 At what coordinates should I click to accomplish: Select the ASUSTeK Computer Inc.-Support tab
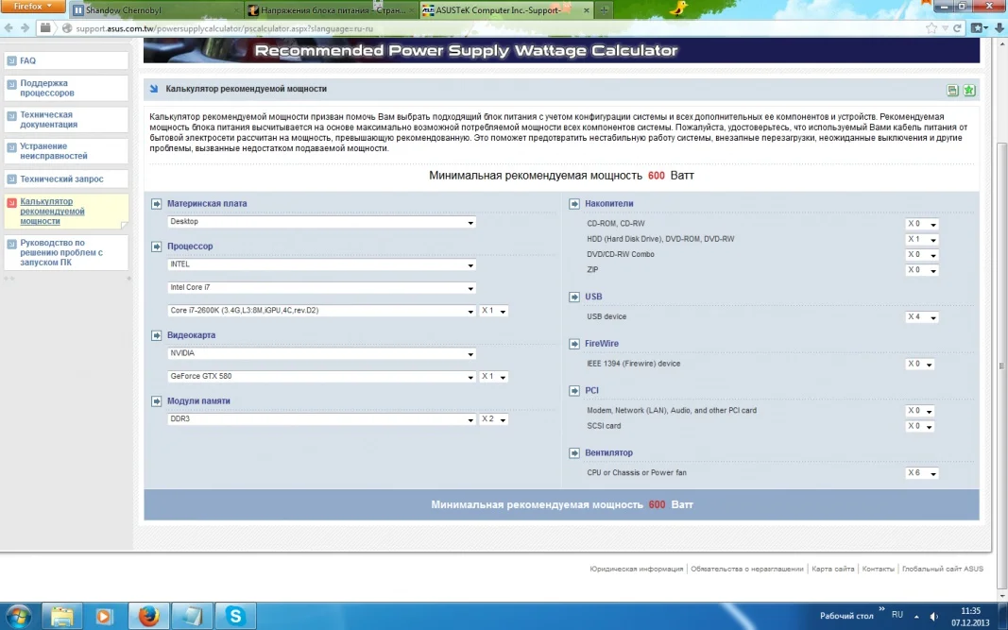[506, 10]
